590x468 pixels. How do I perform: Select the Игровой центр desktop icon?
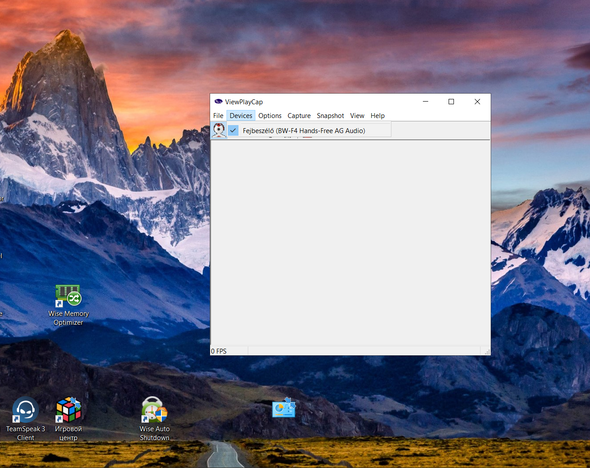coord(68,419)
